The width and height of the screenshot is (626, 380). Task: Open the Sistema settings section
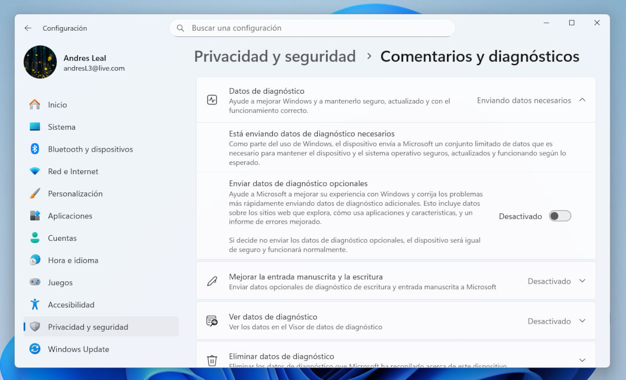62,127
